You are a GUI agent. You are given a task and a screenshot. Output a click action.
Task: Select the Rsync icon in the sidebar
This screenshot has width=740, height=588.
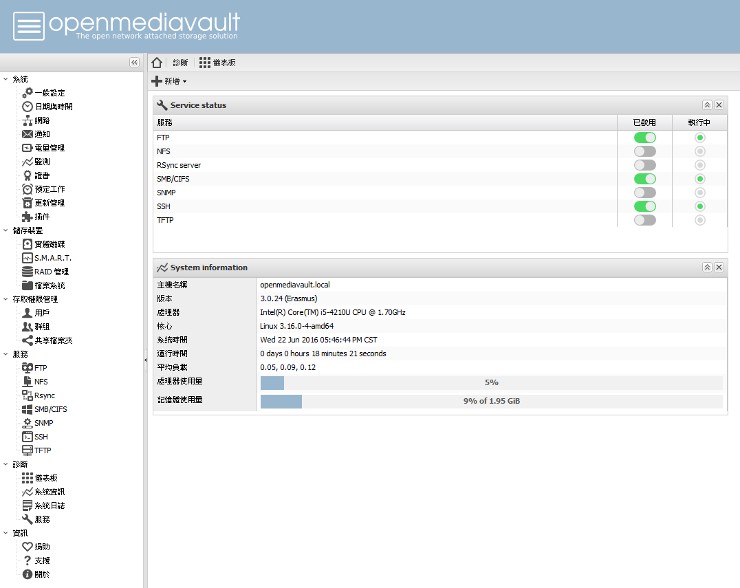(28, 395)
